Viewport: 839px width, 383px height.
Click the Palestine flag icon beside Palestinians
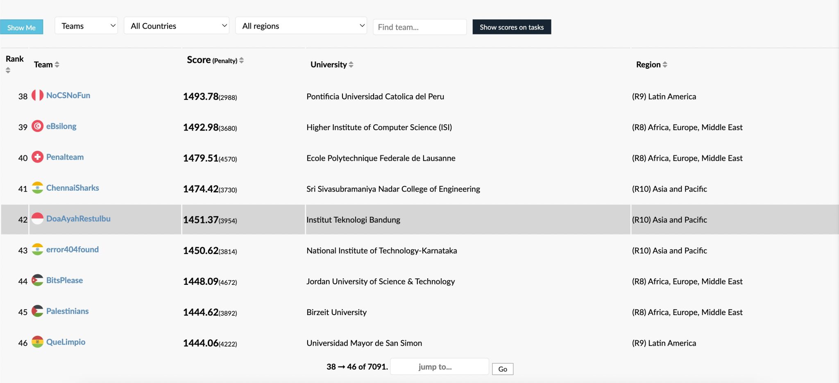37,311
